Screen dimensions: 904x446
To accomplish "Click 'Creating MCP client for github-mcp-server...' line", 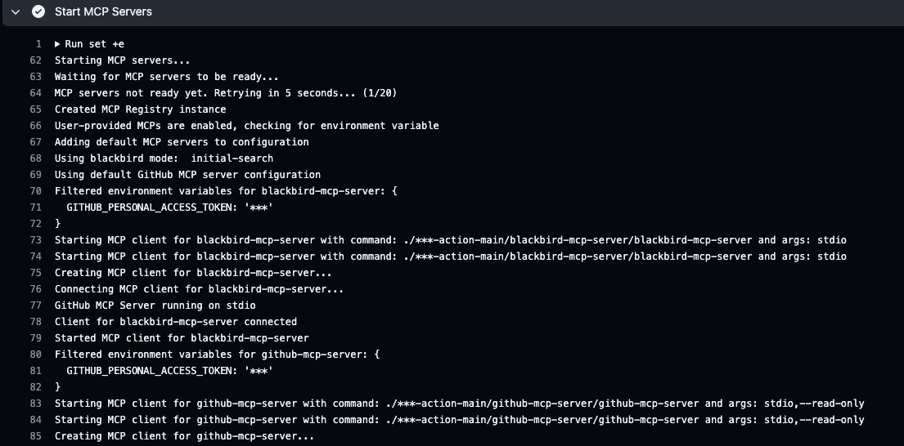I will pos(185,436).
